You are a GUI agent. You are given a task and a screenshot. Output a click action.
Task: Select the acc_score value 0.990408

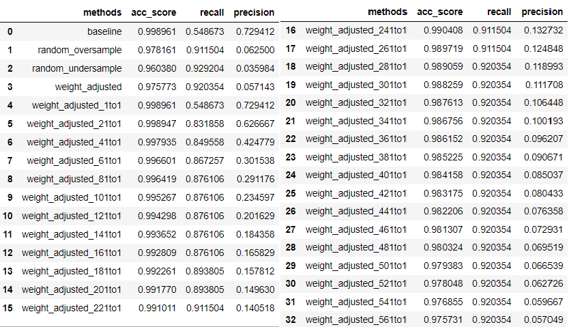coord(443,31)
